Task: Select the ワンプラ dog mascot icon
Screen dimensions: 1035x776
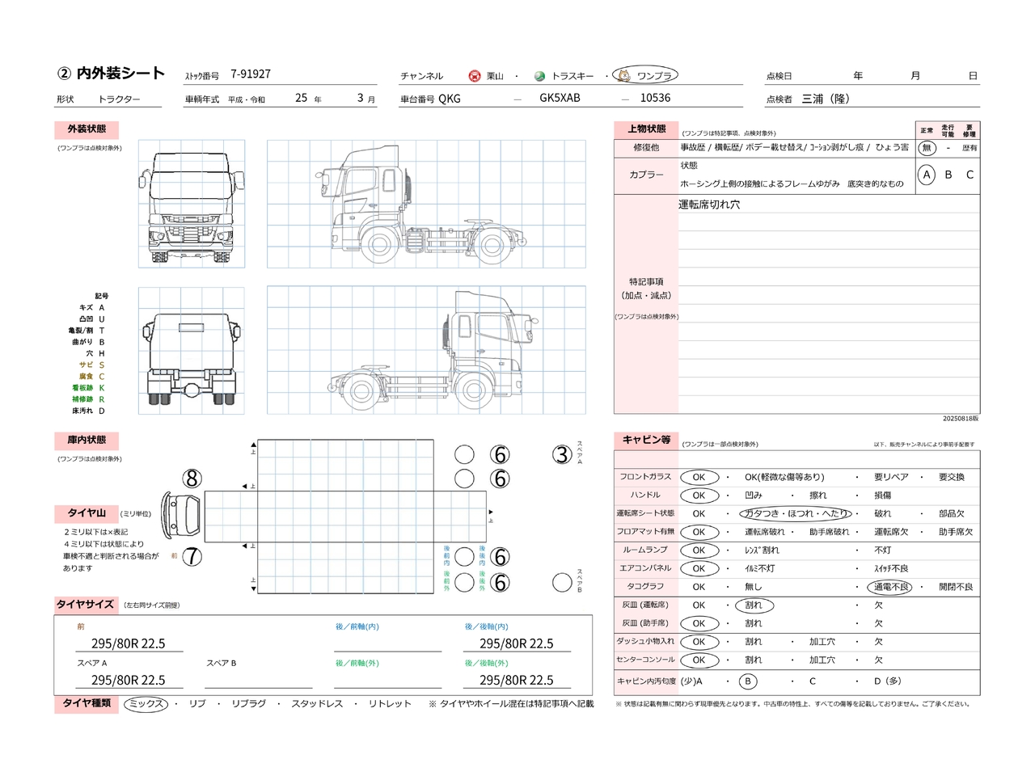Action: (x=624, y=75)
